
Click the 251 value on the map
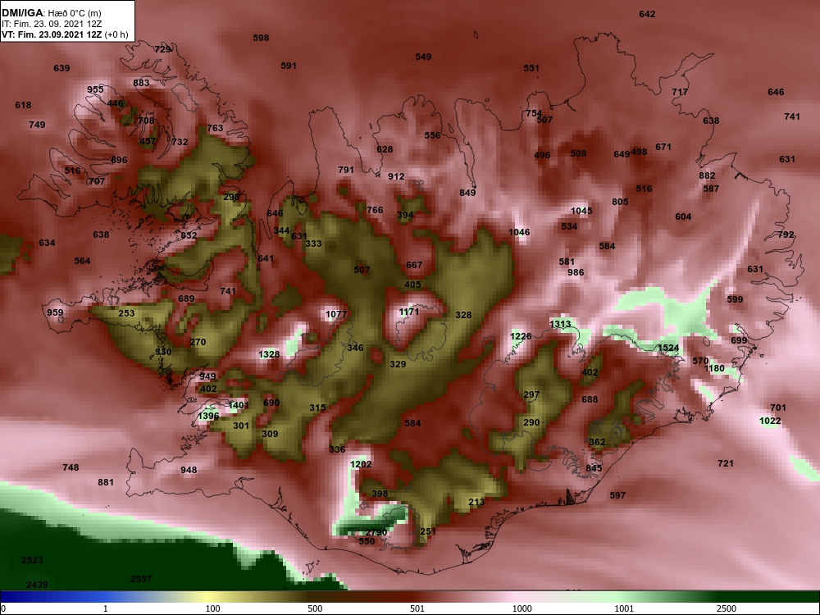click(x=428, y=531)
